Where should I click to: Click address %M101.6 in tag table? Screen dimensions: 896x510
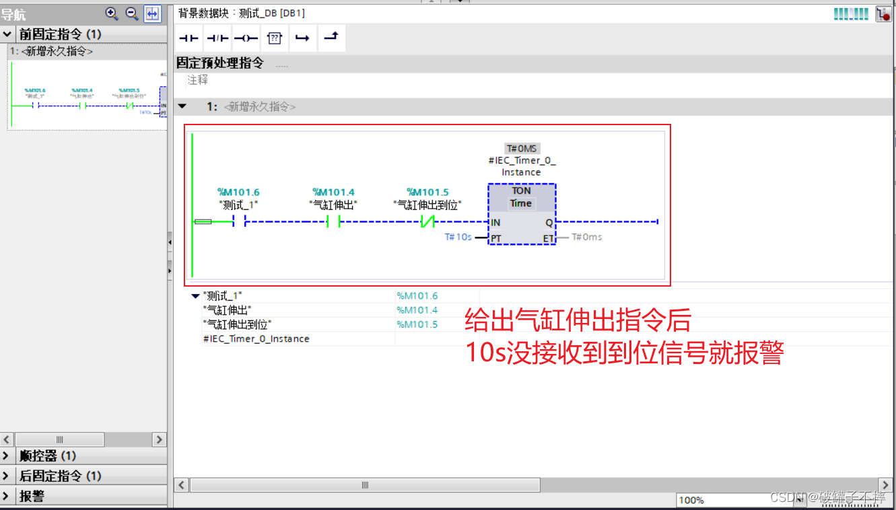coord(417,295)
